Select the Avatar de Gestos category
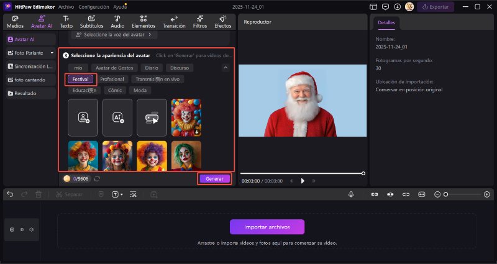 (x=114, y=68)
